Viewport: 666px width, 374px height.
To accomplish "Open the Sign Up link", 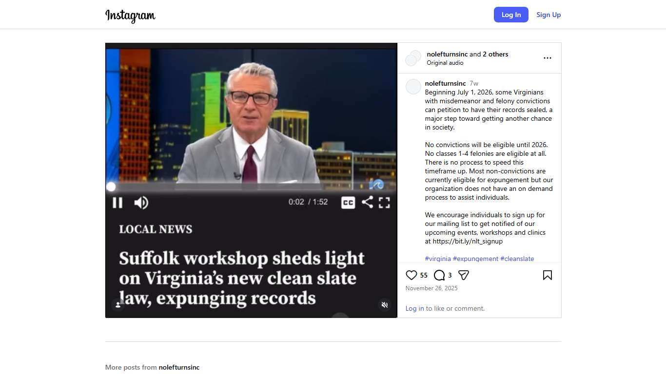I will 548,15.
